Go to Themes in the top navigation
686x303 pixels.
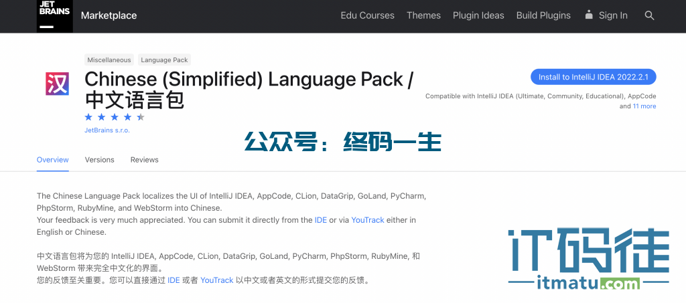[423, 15]
